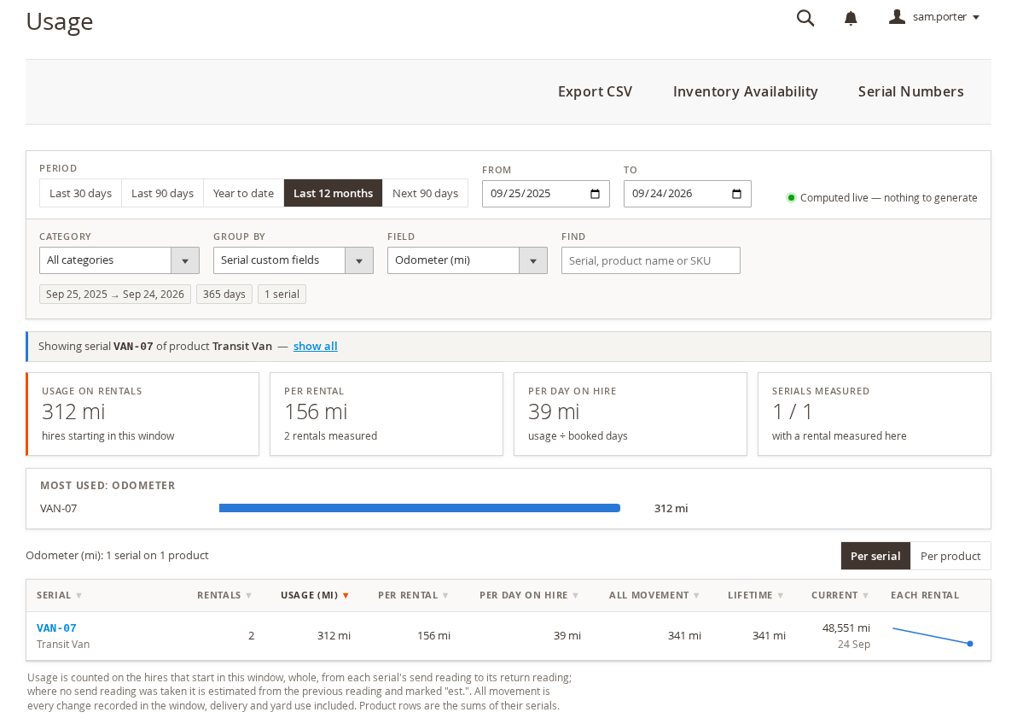This screenshot has width=1017, height=718.
Task: Sort by Per Day On Hire arrow
Action: click(x=575, y=595)
